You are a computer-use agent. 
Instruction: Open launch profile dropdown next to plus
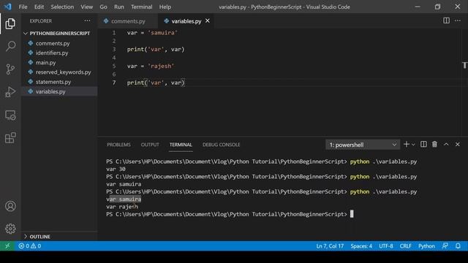(x=413, y=145)
